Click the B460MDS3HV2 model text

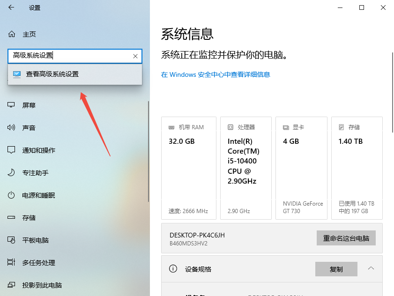point(188,244)
